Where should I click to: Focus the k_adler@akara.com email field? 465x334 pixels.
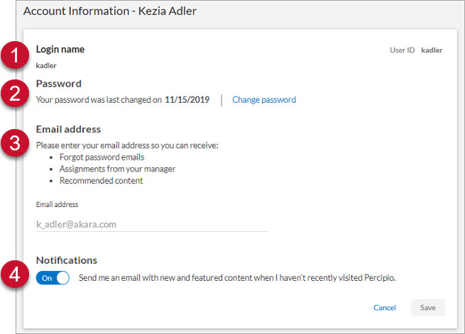tap(152, 225)
